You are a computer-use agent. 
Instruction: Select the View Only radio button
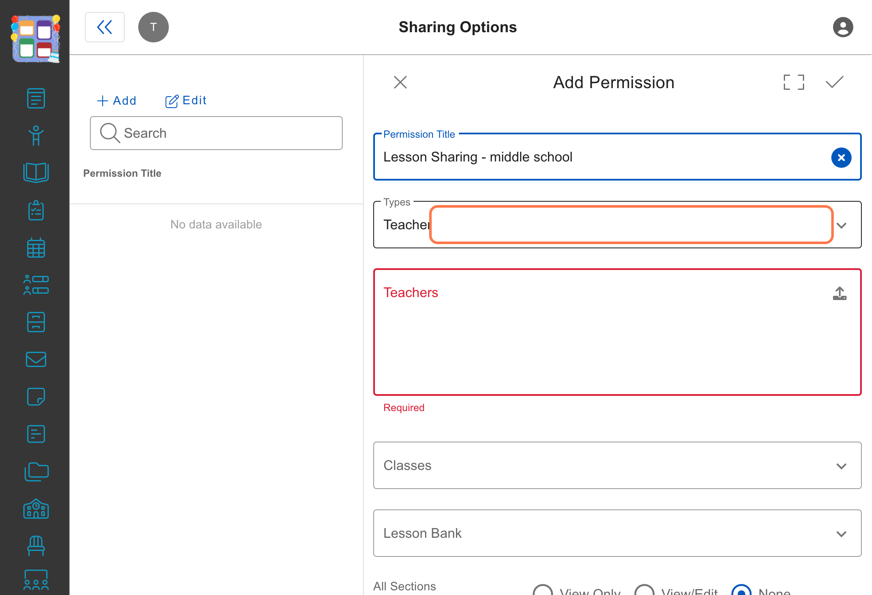pos(542,591)
